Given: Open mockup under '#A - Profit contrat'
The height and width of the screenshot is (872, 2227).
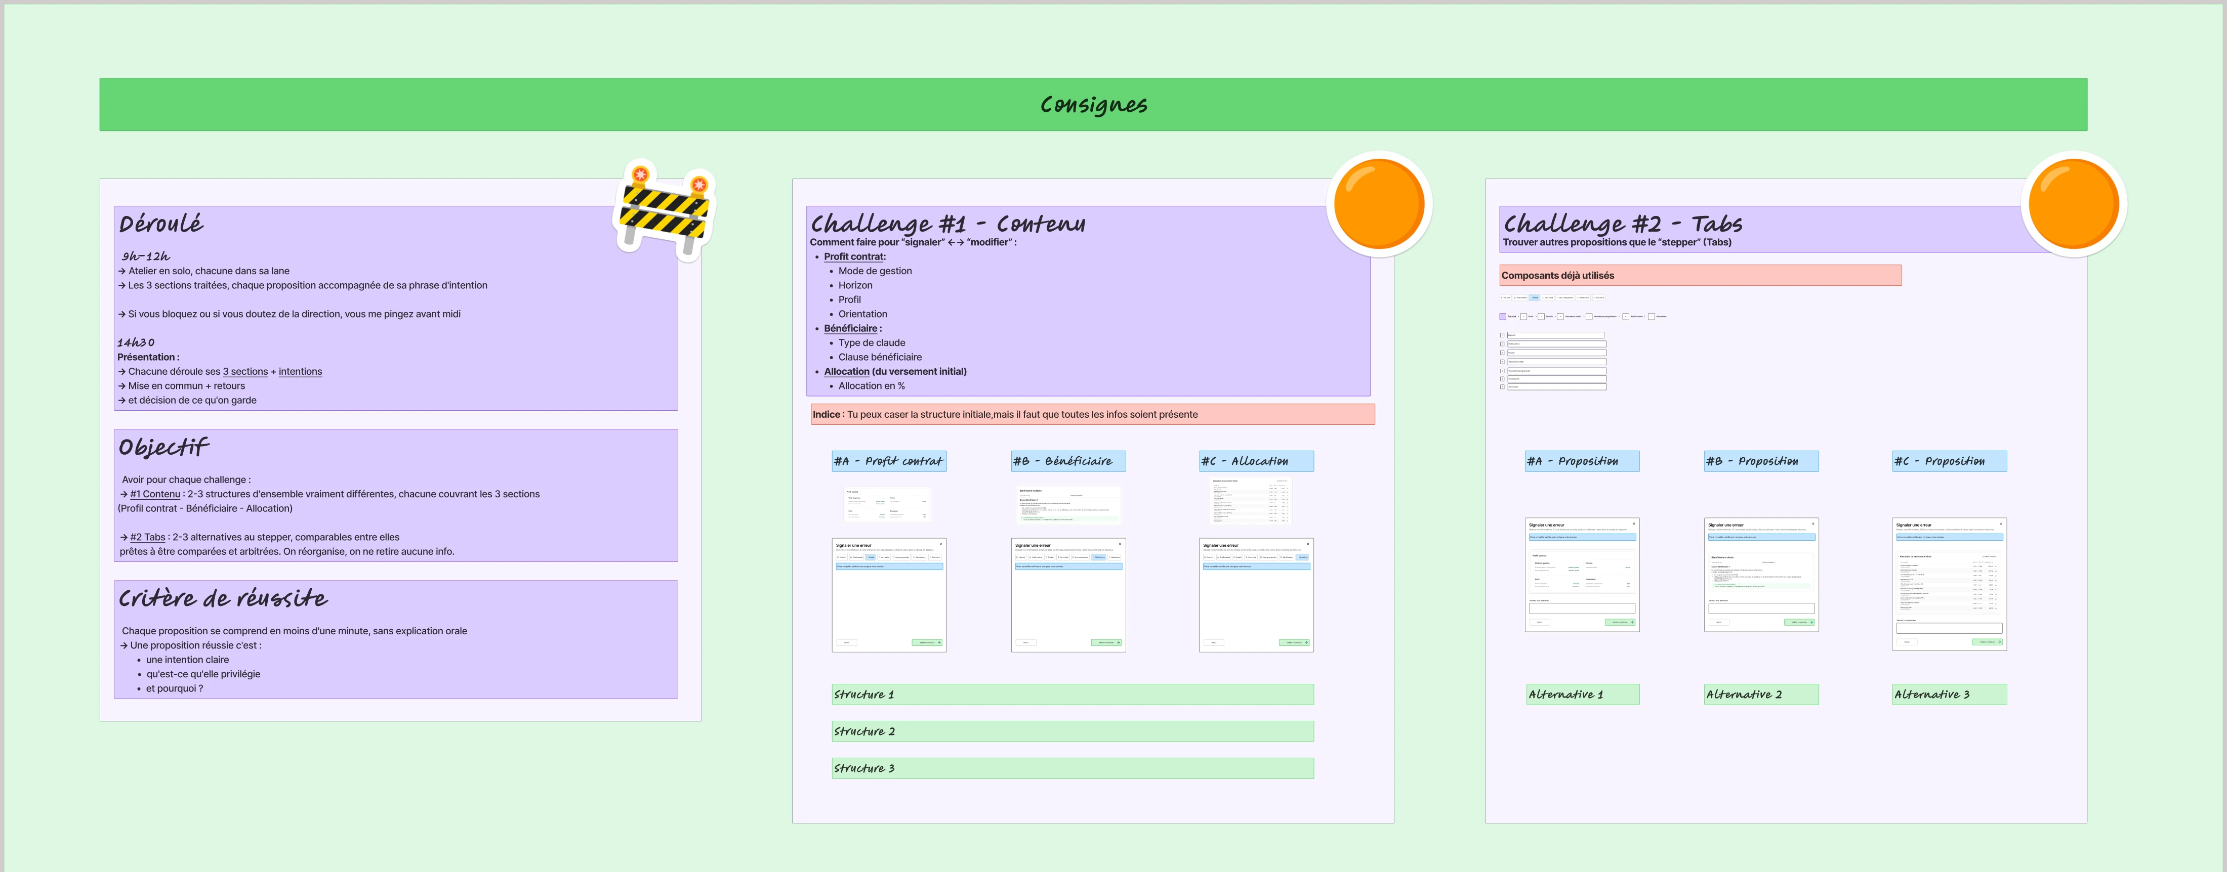Looking at the screenshot, I should tap(889, 595).
